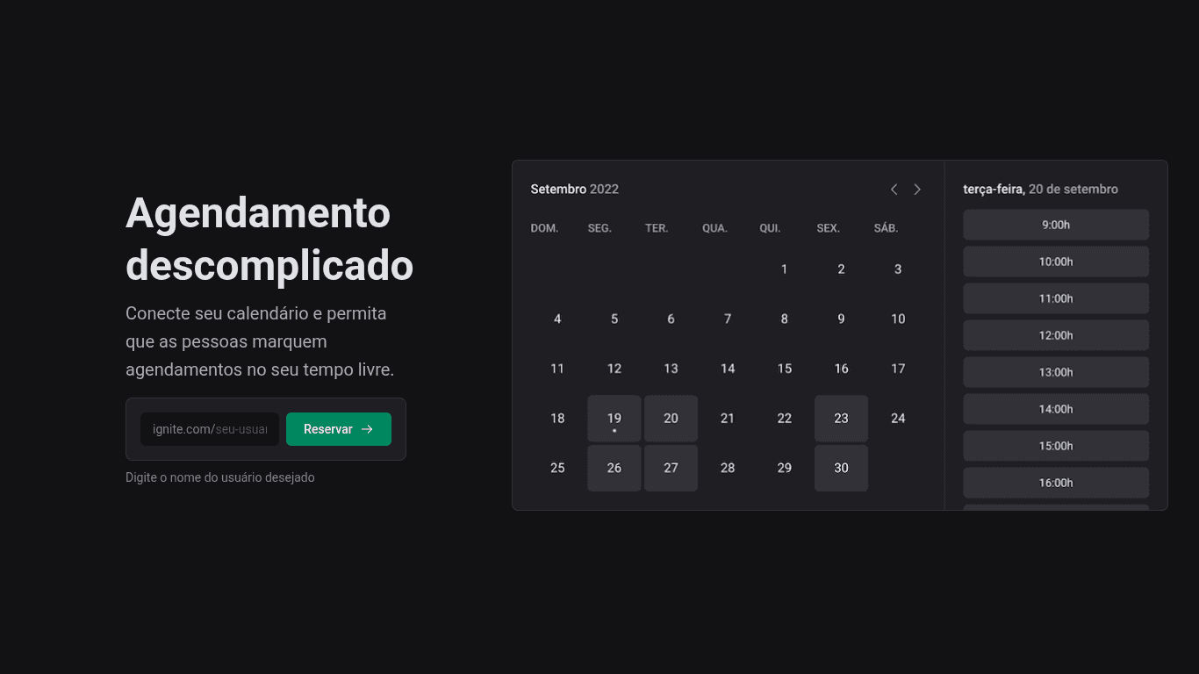Select September 19 in the calendar
Image resolution: width=1199 pixels, height=674 pixels.
coord(614,419)
